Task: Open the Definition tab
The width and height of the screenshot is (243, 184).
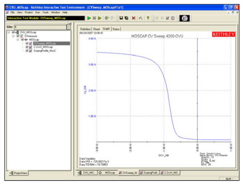Action: click(x=85, y=29)
